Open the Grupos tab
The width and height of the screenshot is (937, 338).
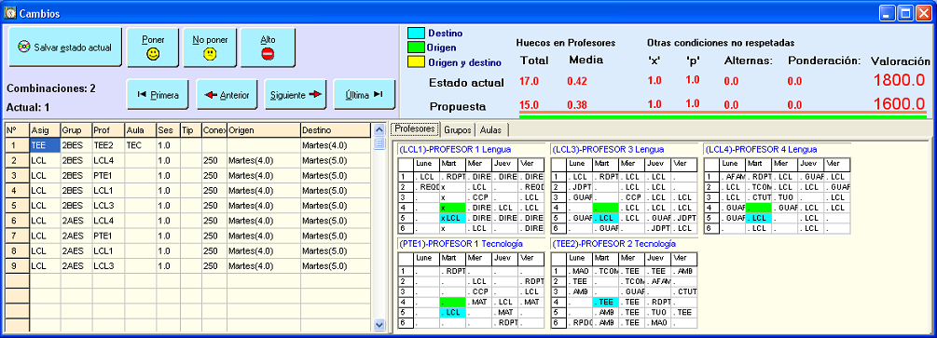click(459, 129)
